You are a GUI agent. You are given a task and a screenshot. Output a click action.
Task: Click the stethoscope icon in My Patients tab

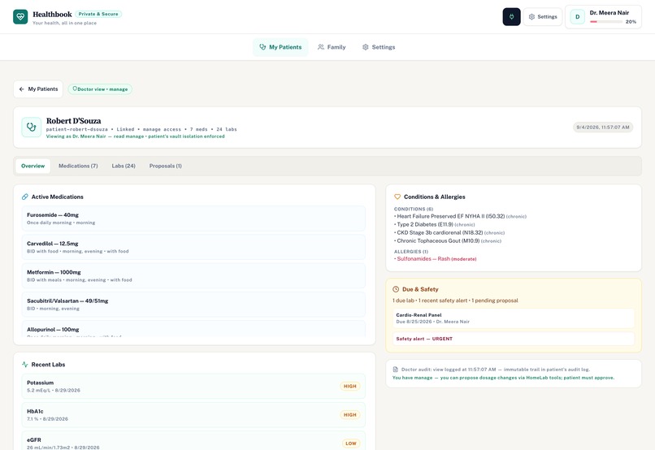click(262, 47)
